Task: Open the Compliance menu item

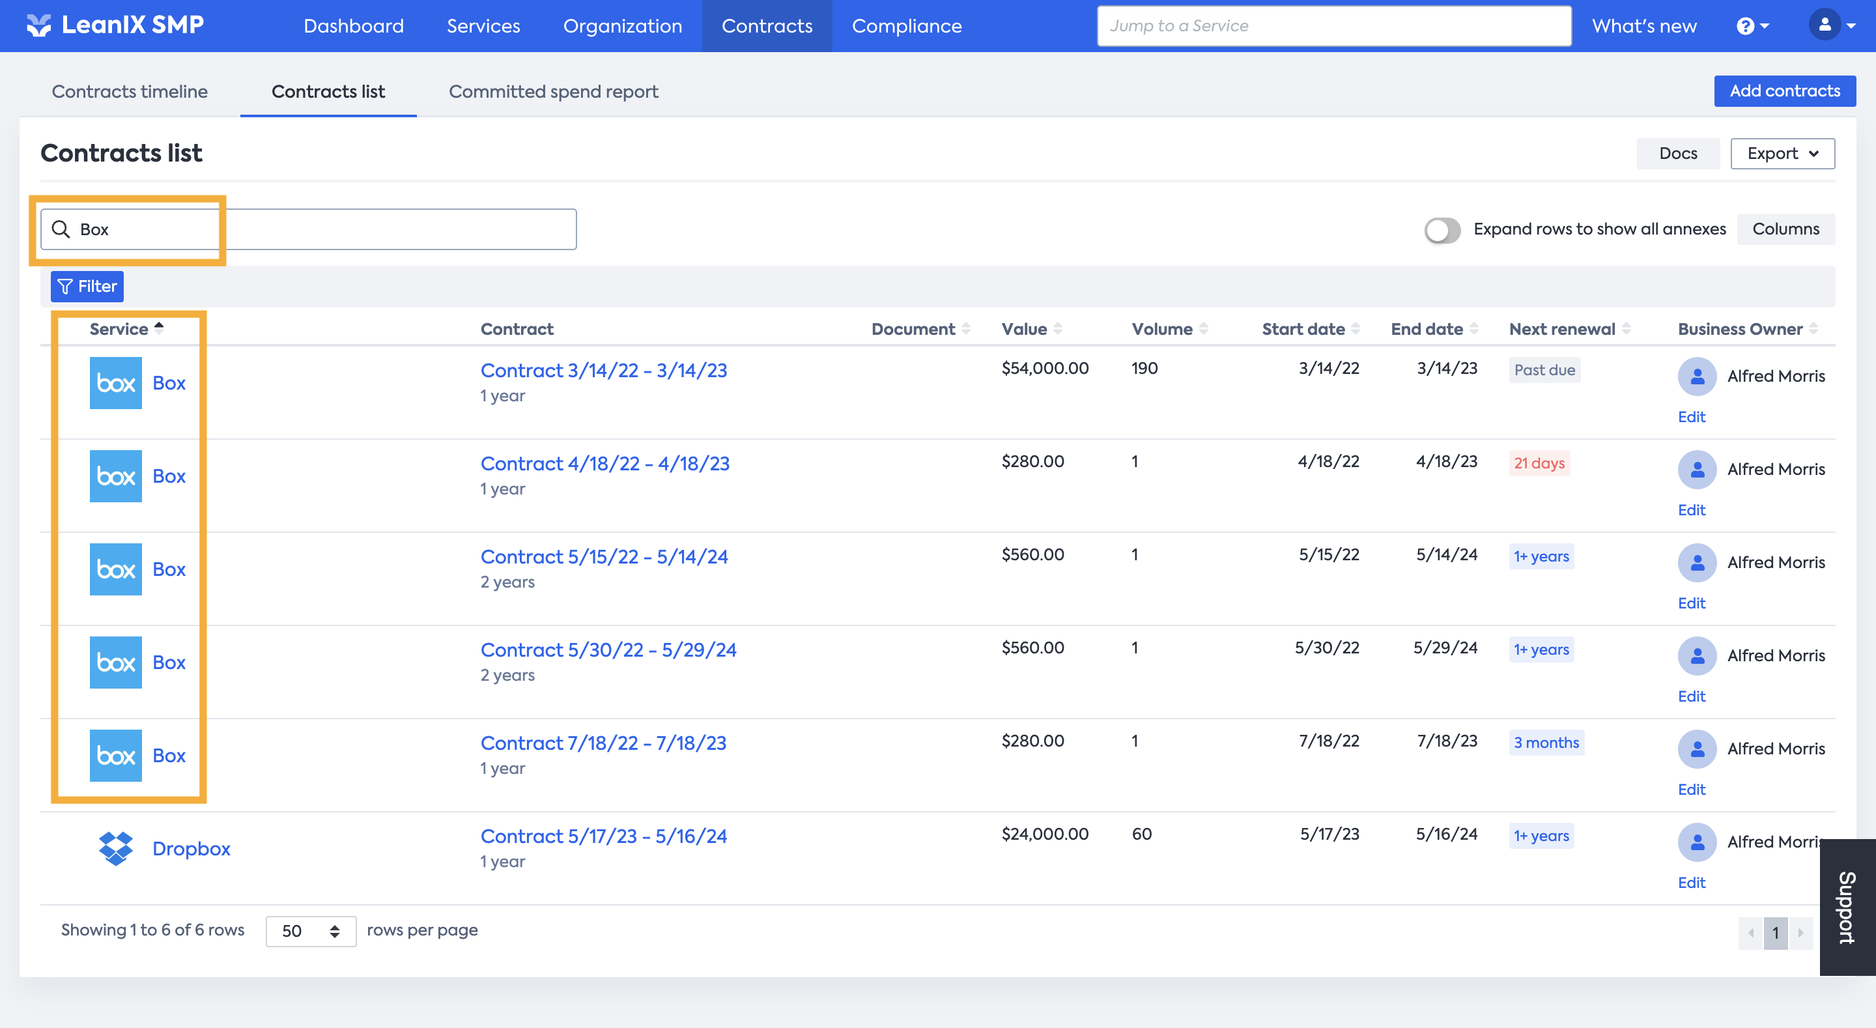Action: 907,26
